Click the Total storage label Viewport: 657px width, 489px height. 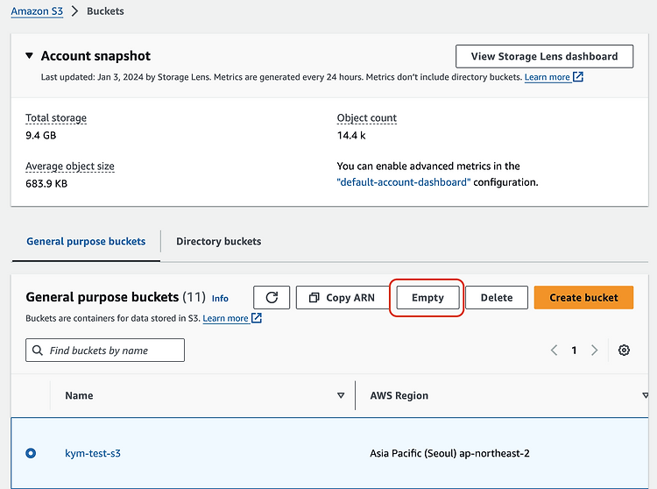click(56, 118)
